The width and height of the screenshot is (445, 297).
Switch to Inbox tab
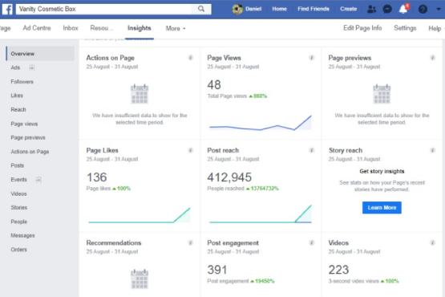coord(71,28)
